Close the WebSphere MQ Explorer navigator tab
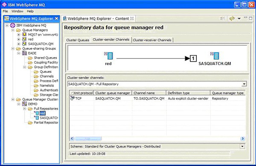The height and width of the screenshot is (166, 256). [x=56, y=19]
